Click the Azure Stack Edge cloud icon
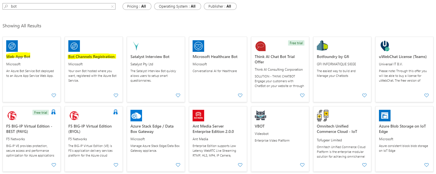 [136, 115]
